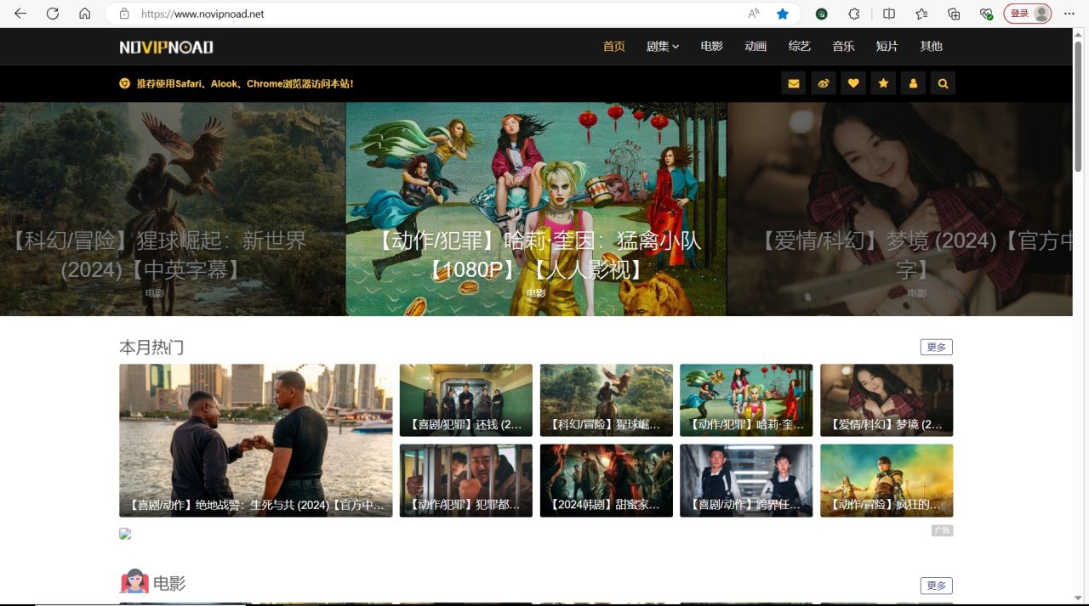1089x606 pixels.
Task: Open the green circular extension icon
Action: point(822,14)
